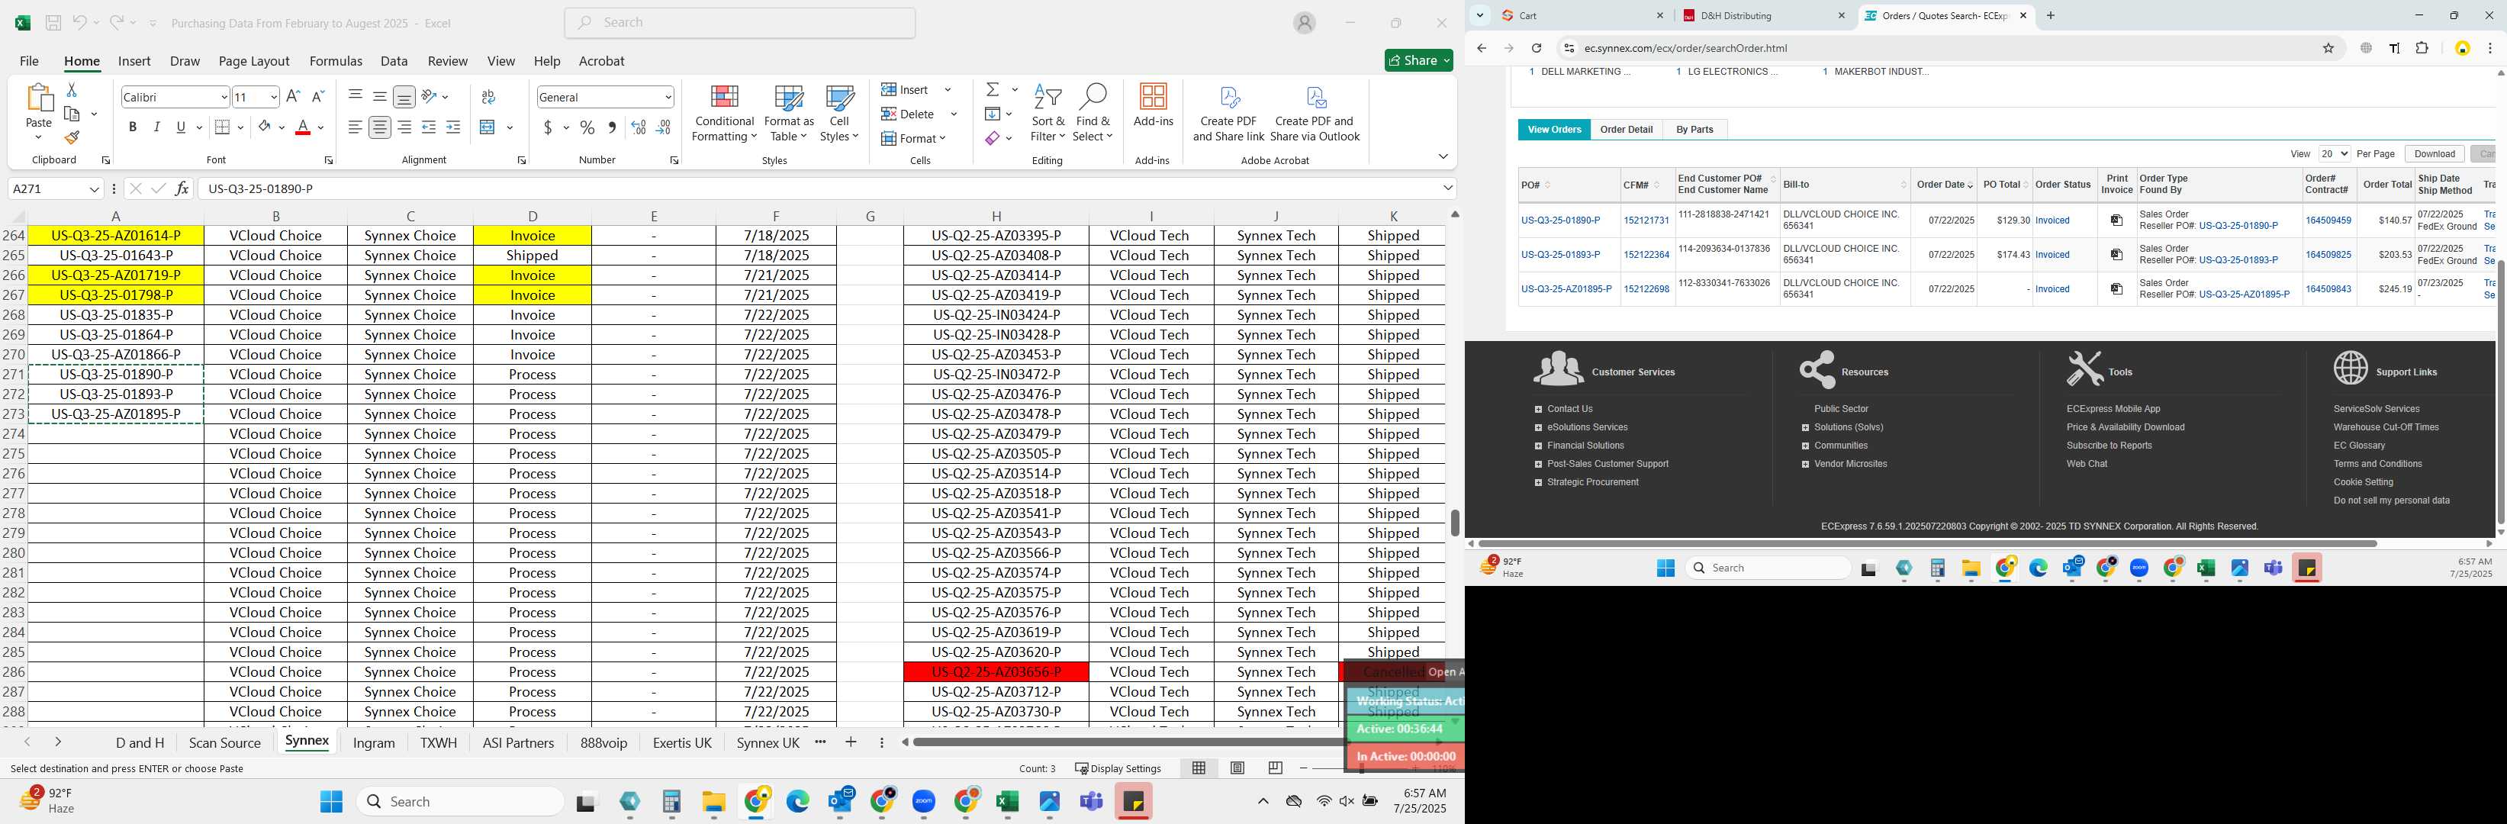Click Print Invoice icon for US-Q3-25-01890-P row
The height and width of the screenshot is (824, 2507).
coord(2116,220)
